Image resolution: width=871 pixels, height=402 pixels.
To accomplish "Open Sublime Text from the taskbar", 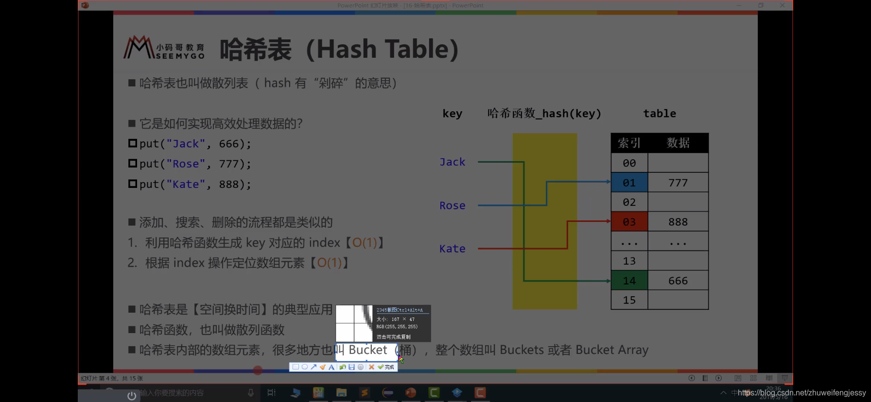I will click(x=365, y=393).
